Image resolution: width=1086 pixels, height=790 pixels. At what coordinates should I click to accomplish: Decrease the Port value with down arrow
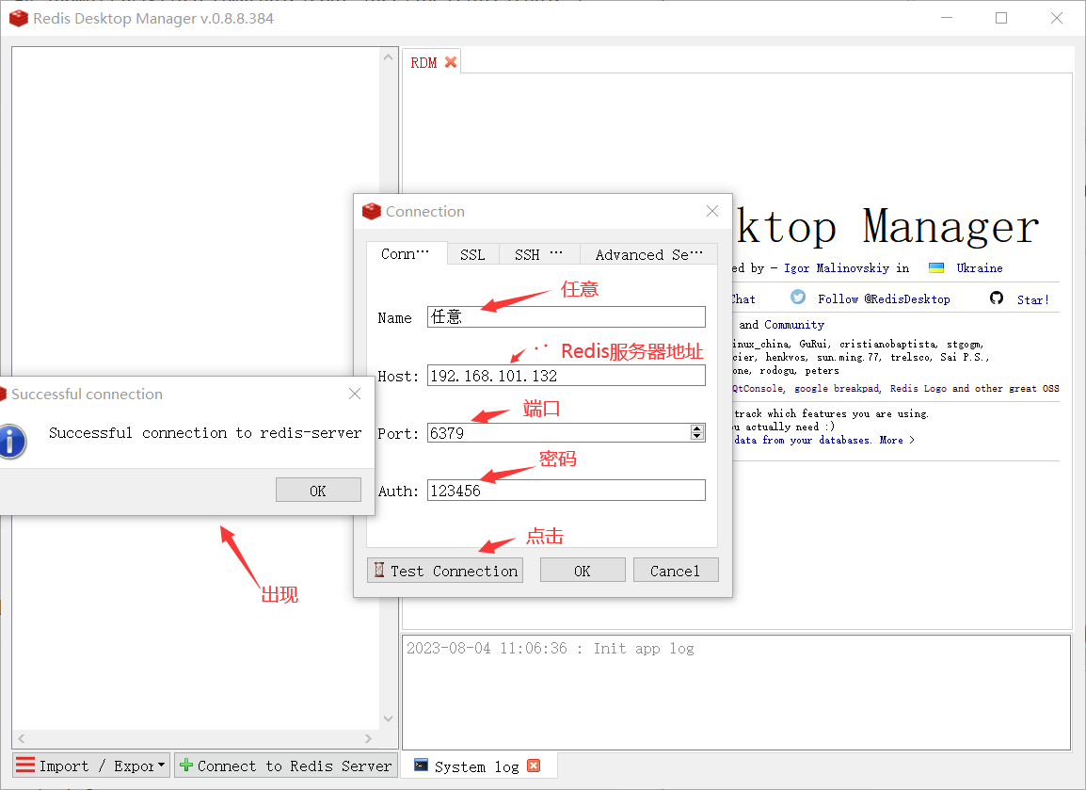coord(697,437)
